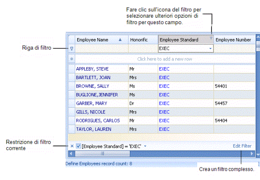Select the GARBER, MARY name cell
This screenshot has height=180, width=260.
102,103
